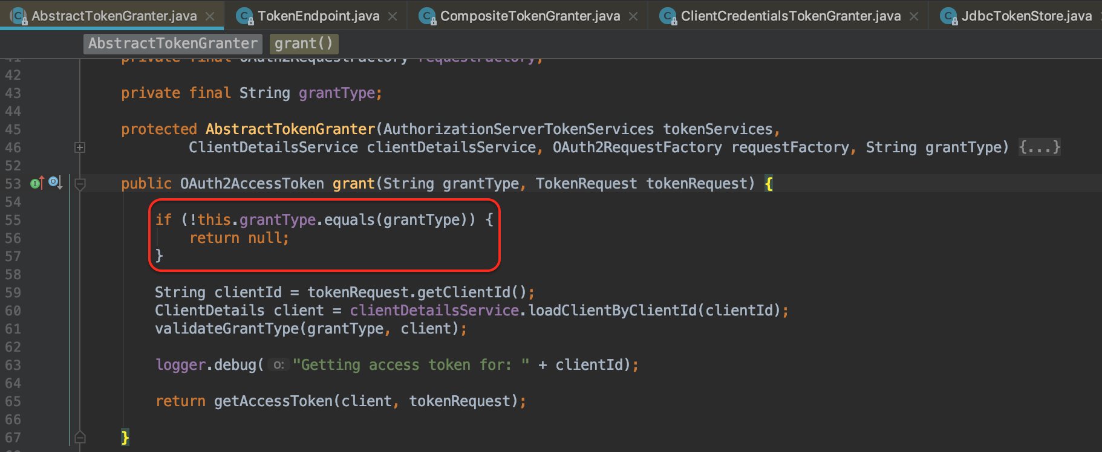Click the 'Getting access token for: ' string

(411, 365)
